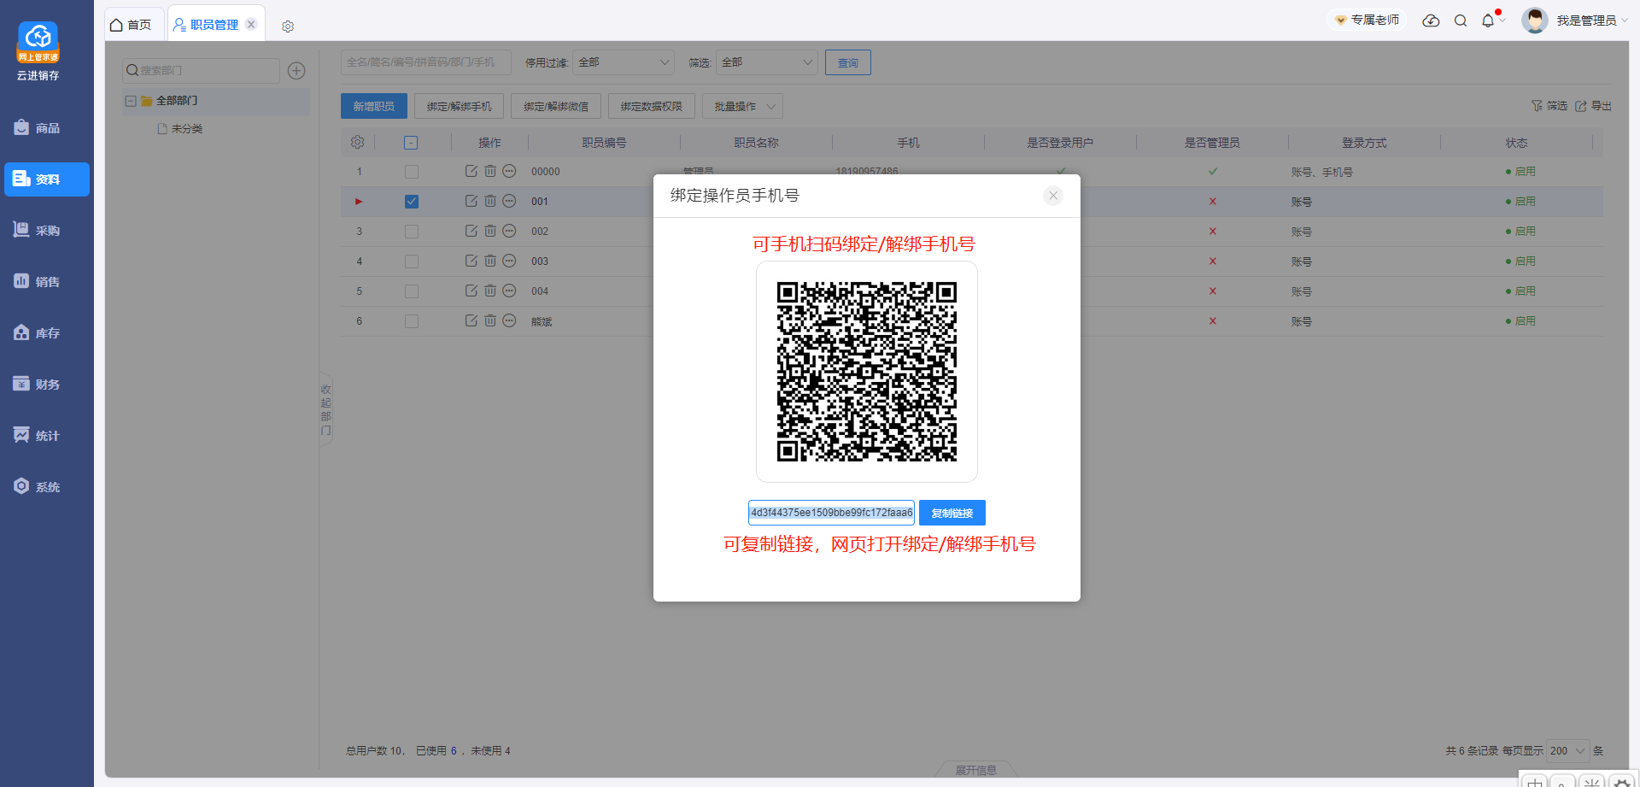Click the used count 6 link

454,751
